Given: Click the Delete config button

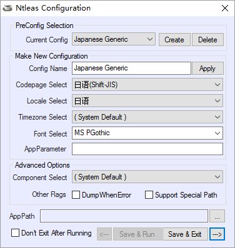Looking at the screenshot, I should click(x=207, y=39).
